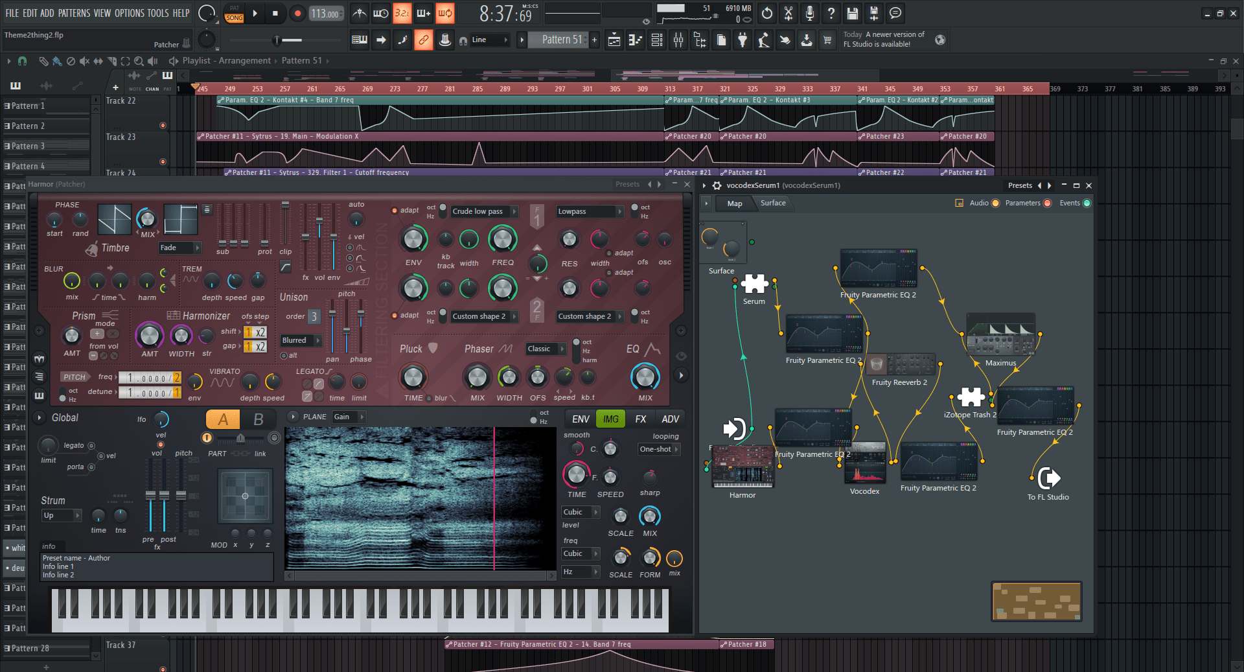Viewport: 1244px width, 672px height.
Task: Toggle the Audio indicator in Patcher
Action: pos(995,203)
